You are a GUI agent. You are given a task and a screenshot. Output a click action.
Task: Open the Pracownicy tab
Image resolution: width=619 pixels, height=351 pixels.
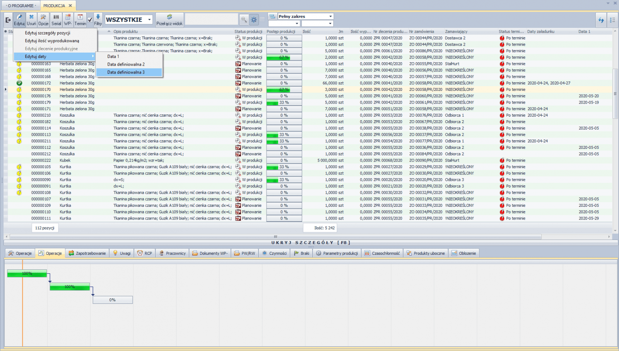click(x=172, y=253)
